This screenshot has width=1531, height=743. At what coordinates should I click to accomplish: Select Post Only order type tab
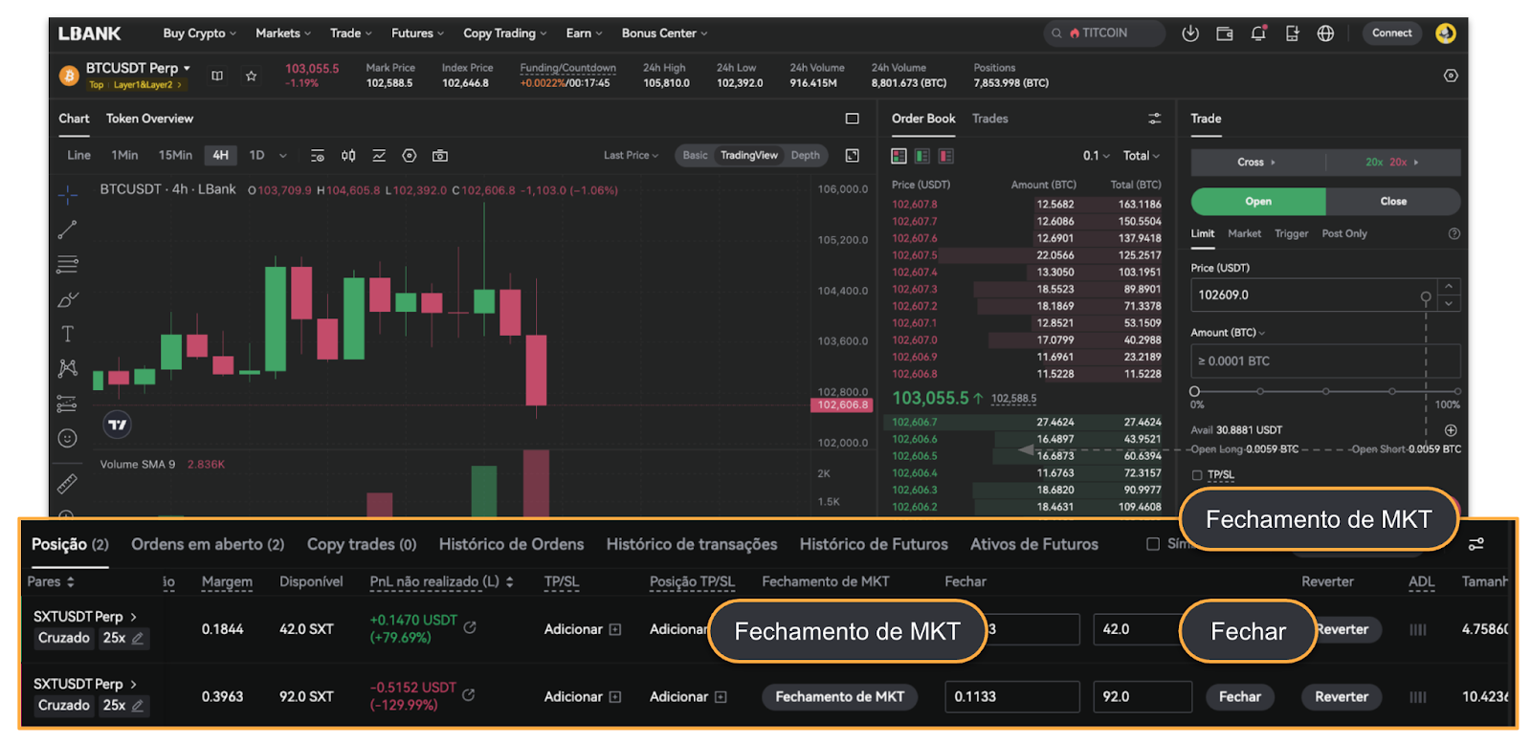coord(1344,233)
